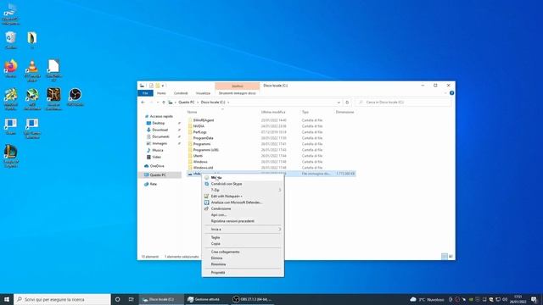Expand the ribbon with the chevron

pyautogui.click(x=445, y=93)
